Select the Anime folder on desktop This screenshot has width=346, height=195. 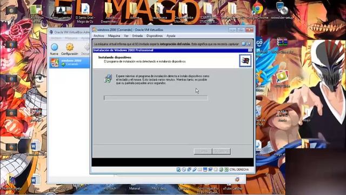pyautogui.click(x=135, y=11)
